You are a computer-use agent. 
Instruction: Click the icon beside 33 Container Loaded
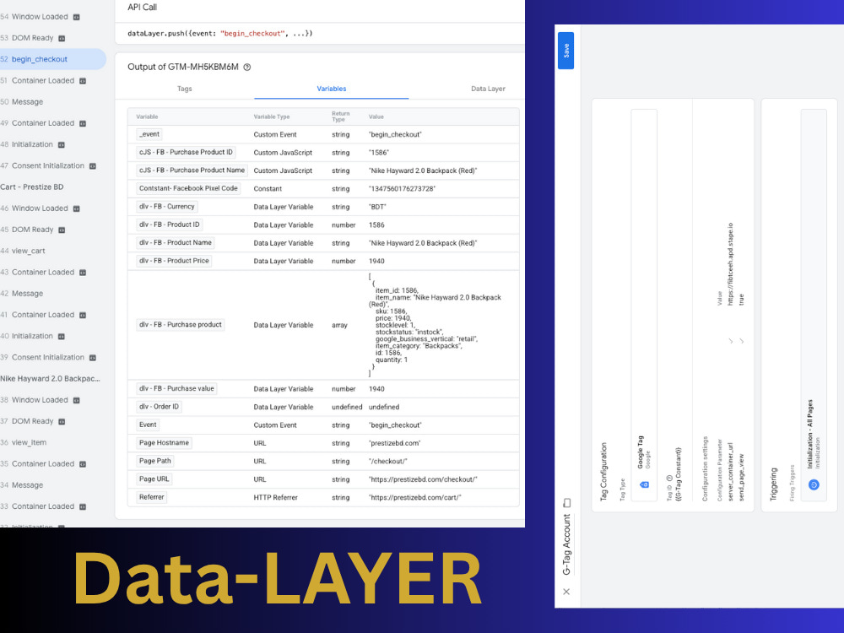click(83, 506)
